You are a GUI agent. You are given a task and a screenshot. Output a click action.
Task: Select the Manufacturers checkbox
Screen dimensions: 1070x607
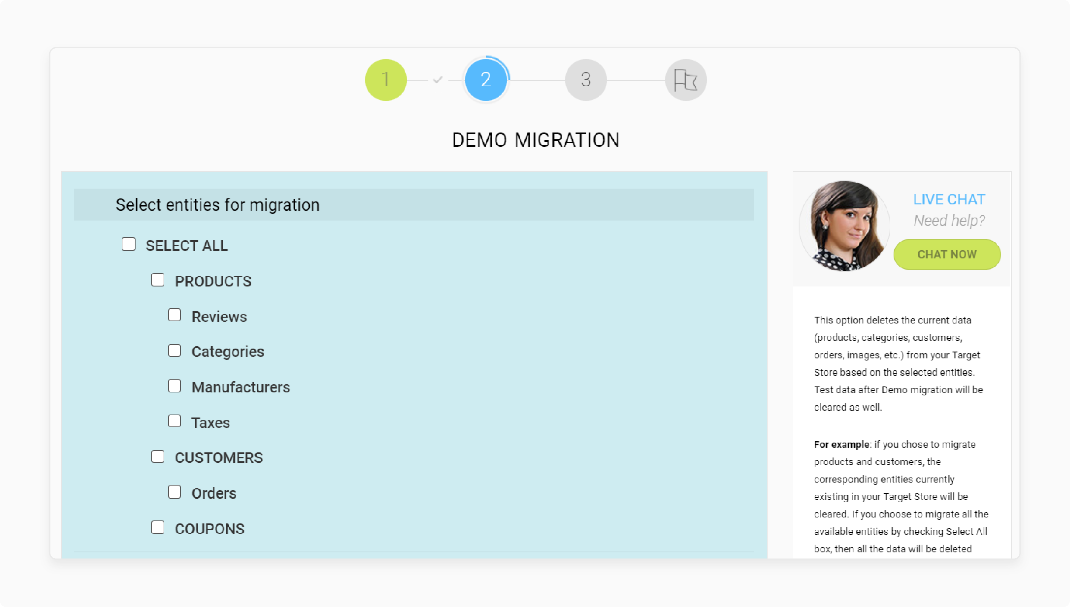click(174, 386)
